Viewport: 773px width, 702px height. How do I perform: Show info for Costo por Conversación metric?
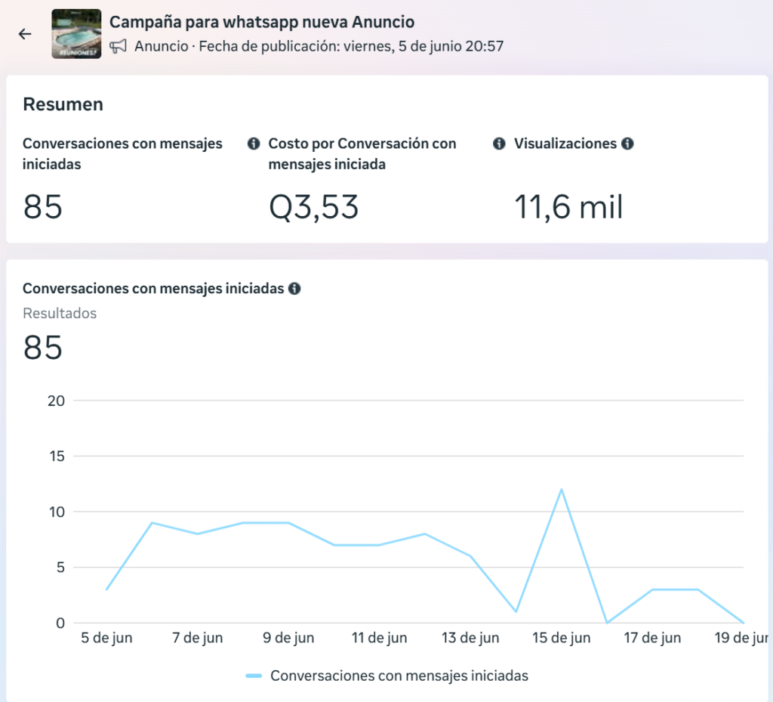[499, 144]
